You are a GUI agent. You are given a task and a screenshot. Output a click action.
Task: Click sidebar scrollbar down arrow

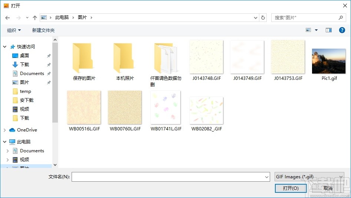[55, 165]
